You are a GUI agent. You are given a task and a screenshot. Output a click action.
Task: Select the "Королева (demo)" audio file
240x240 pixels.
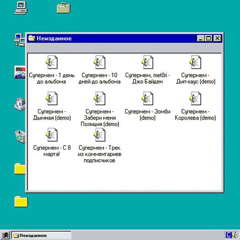(195, 99)
